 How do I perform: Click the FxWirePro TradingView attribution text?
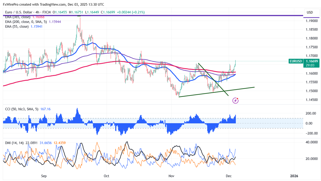(x=53, y=4)
